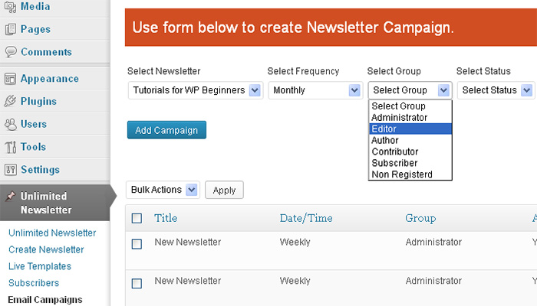Open the Media section icon
The width and height of the screenshot is (537, 306).
[x=10, y=7]
